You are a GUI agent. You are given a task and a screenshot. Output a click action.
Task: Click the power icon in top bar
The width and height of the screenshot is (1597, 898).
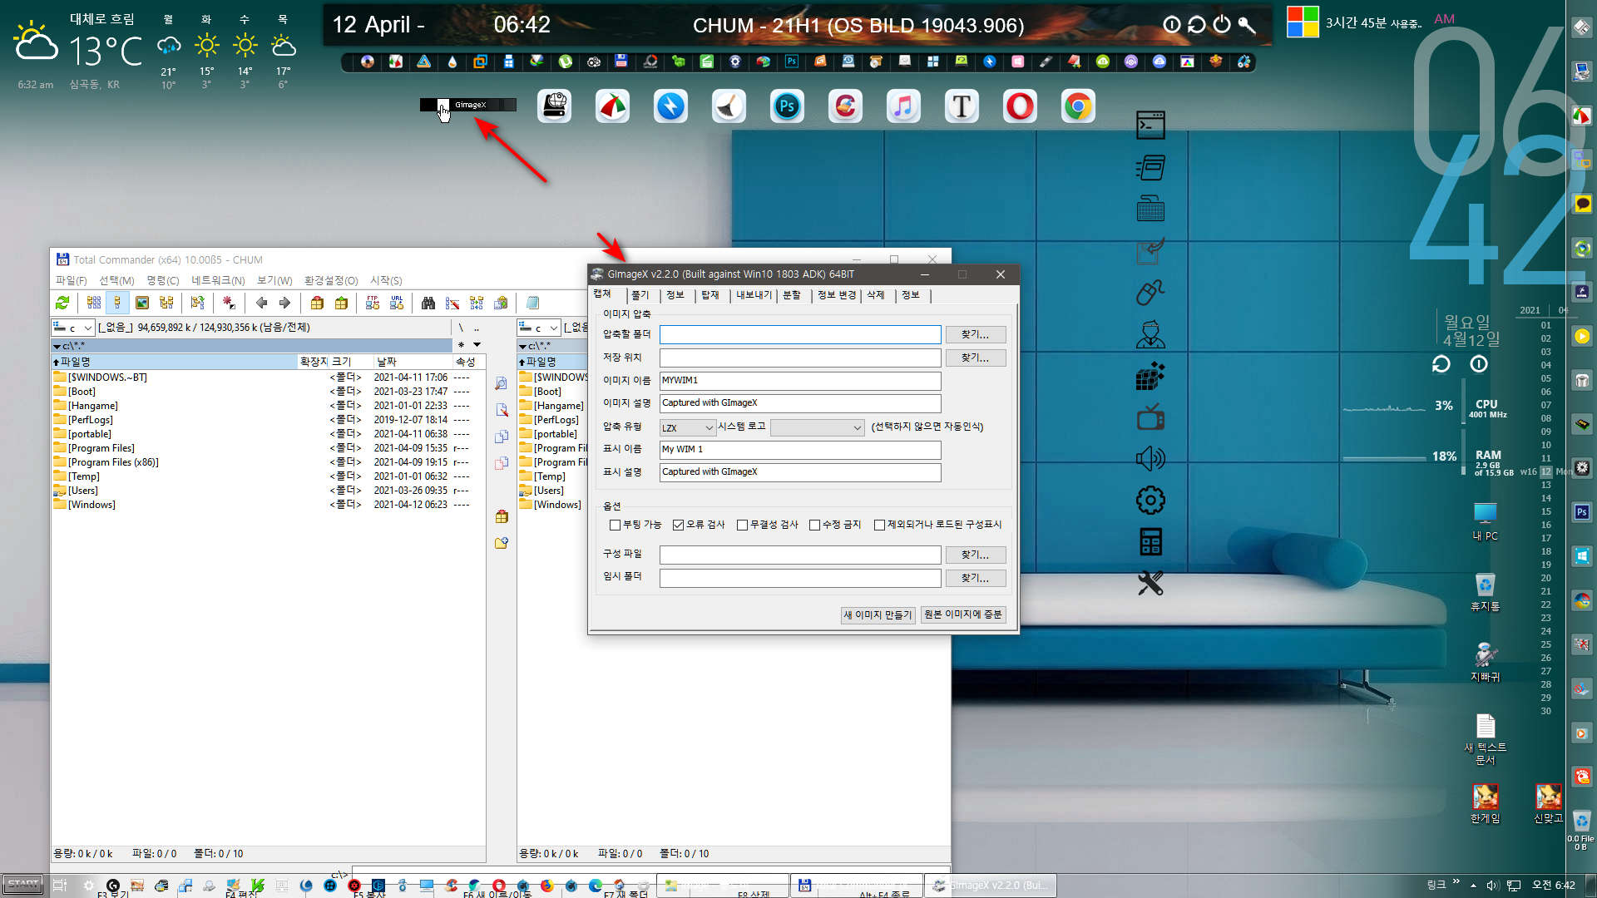point(1221,25)
